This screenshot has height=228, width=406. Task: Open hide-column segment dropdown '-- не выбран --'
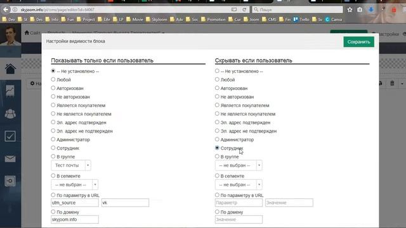coord(239,184)
